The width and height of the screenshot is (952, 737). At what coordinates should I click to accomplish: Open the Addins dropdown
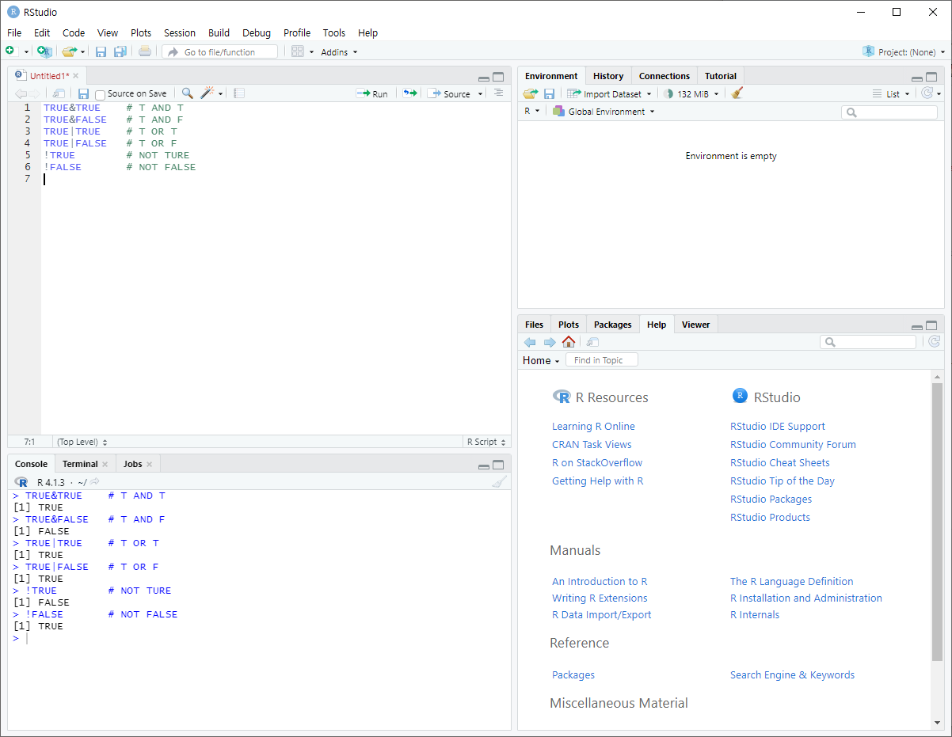point(339,52)
